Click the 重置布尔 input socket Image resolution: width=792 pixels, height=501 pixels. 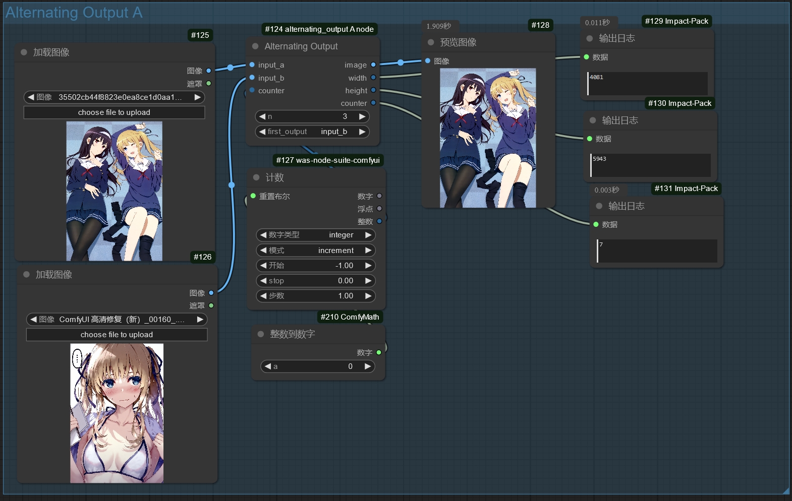point(253,196)
